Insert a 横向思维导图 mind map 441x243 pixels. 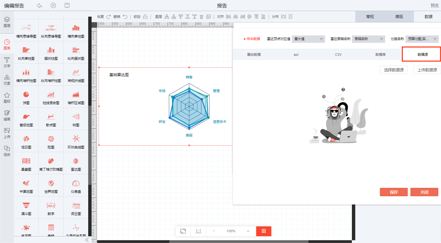tap(26, 30)
